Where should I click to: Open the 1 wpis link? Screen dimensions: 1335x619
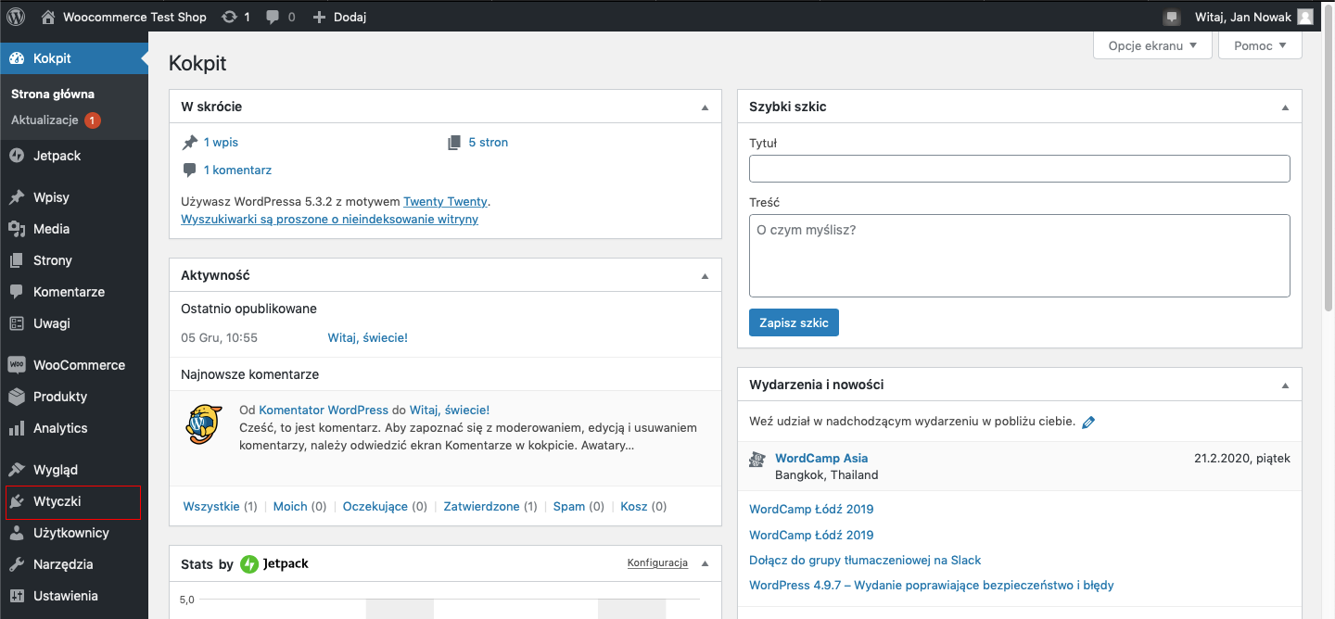pos(221,142)
